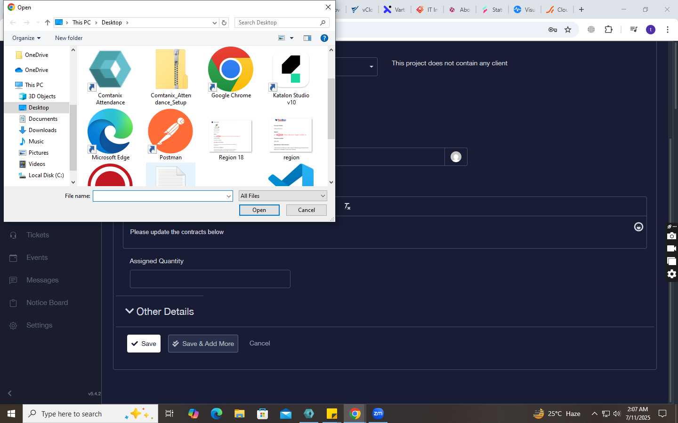The height and width of the screenshot is (423, 678).
Task: Click the File name input box
Action: click(159, 196)
